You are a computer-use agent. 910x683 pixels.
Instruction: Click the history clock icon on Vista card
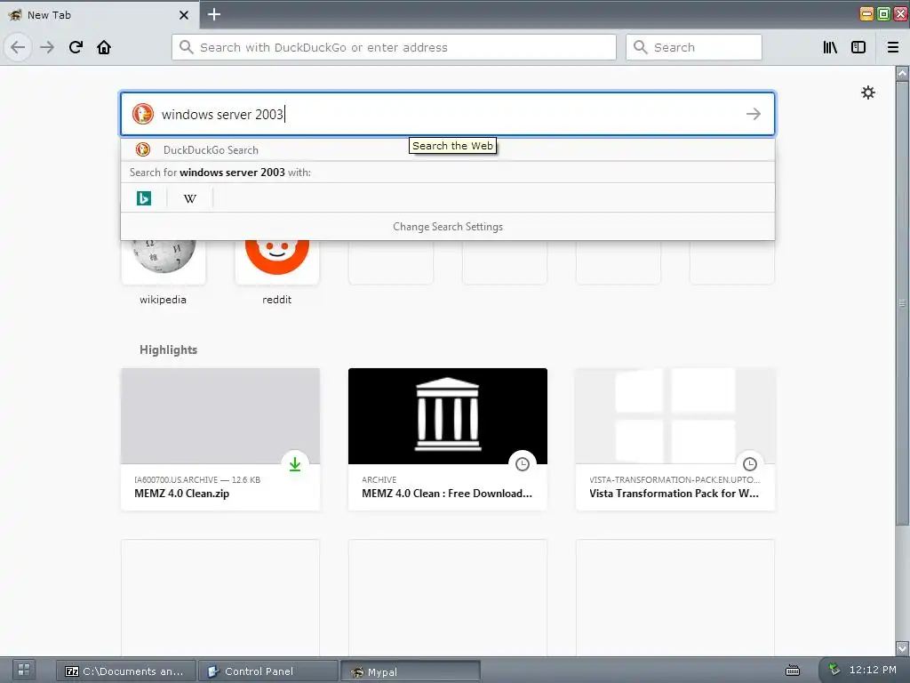[750, 464]
